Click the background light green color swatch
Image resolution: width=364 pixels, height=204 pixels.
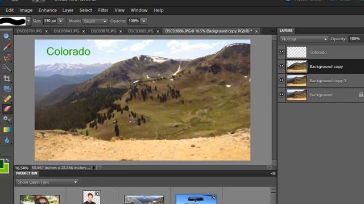coord(6,170)
